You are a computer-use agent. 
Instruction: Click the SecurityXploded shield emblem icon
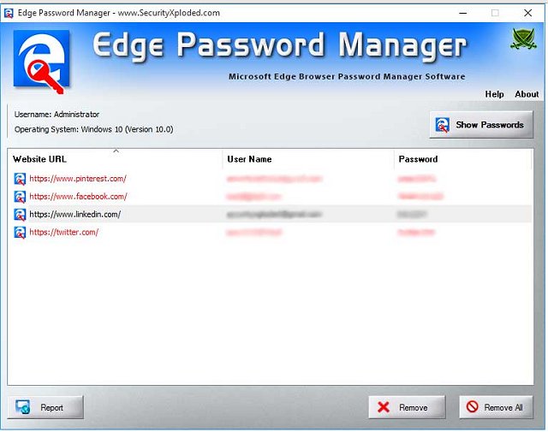(523, 39)
